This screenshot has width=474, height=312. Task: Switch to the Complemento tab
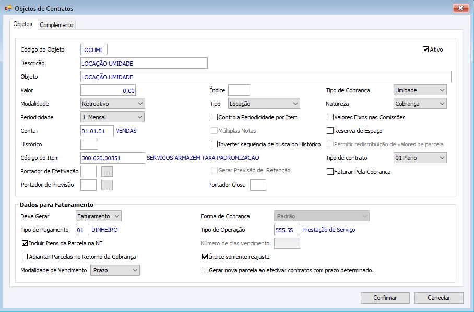click(57, 25)
